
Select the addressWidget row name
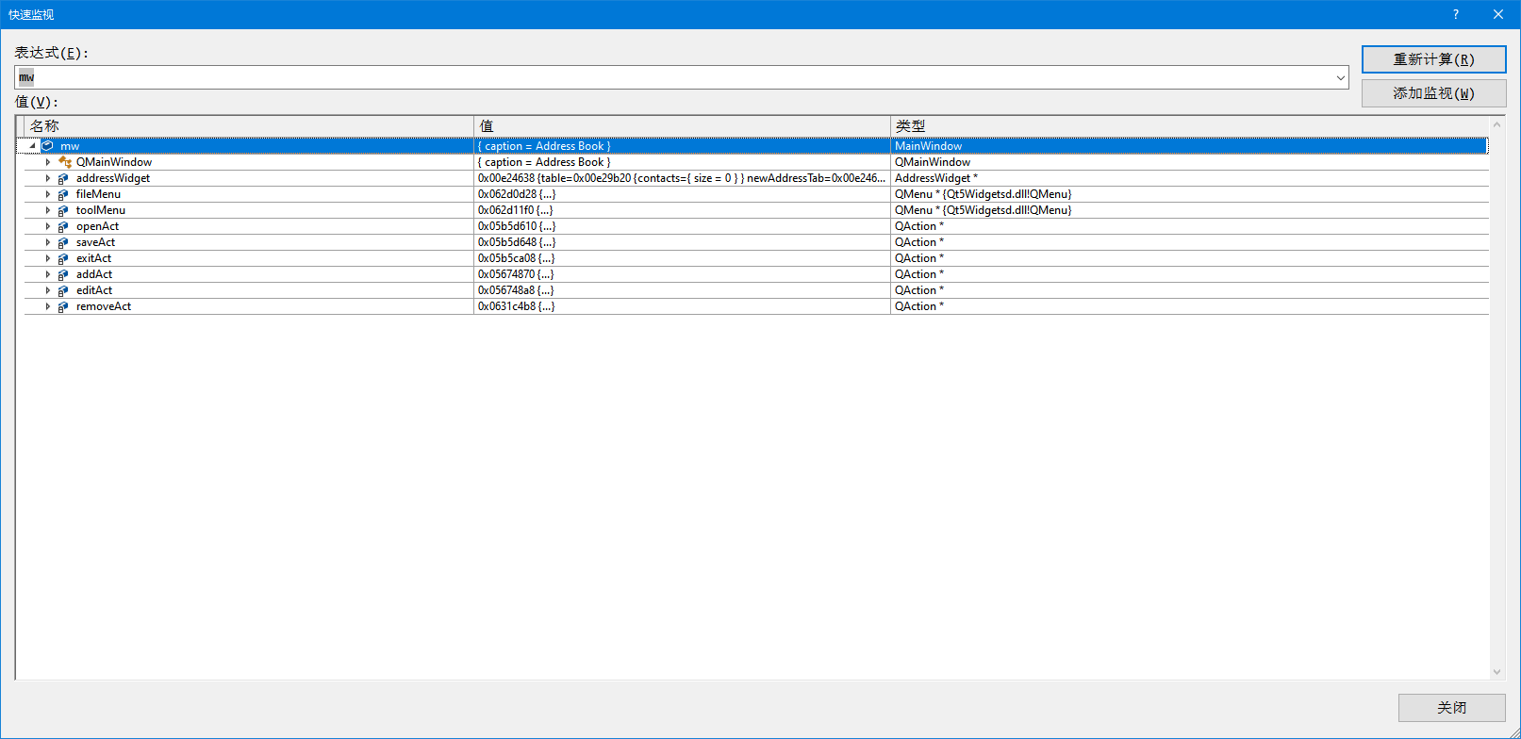point(113,178)
